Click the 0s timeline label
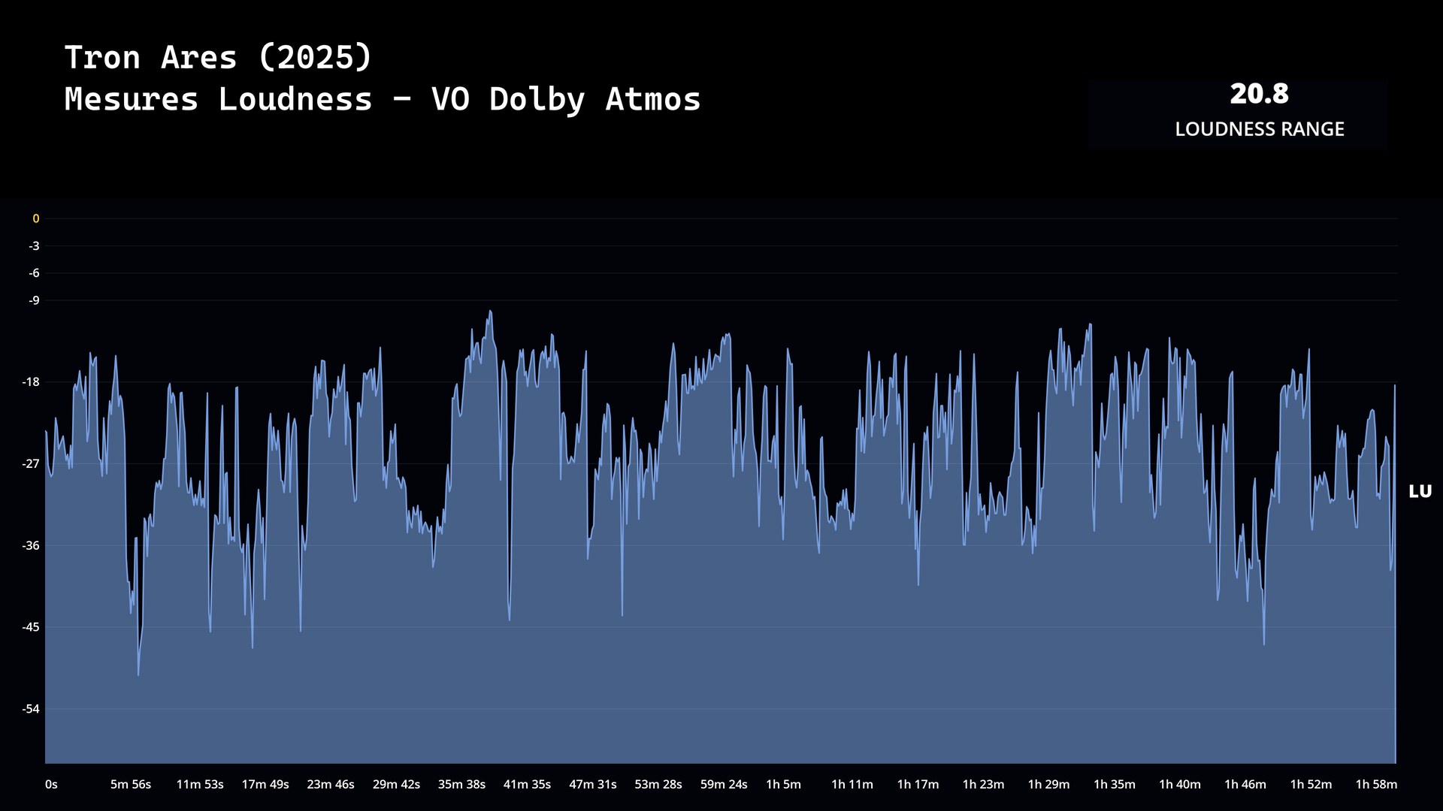This screenshot has width=1443, height=811. tap(51, 785)
